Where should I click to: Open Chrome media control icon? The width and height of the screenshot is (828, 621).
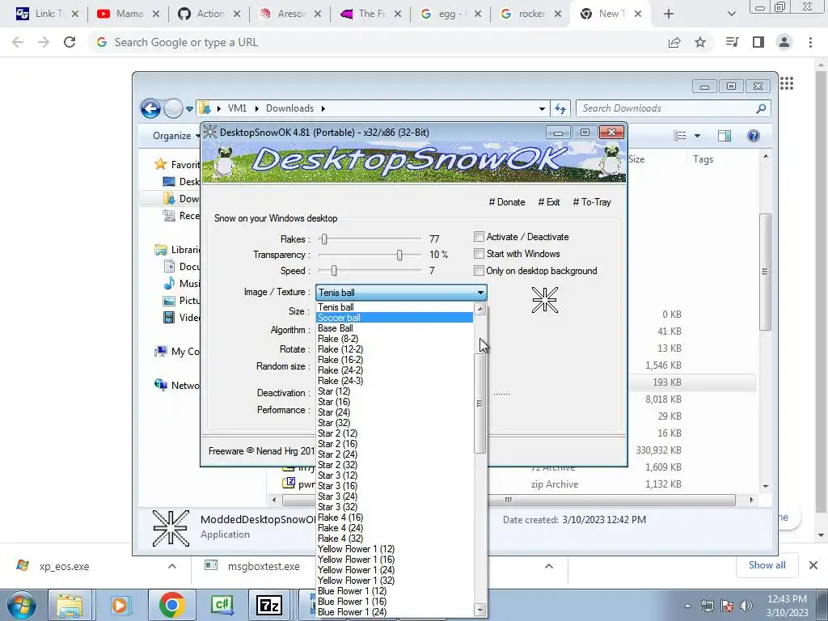click(733, 42)
